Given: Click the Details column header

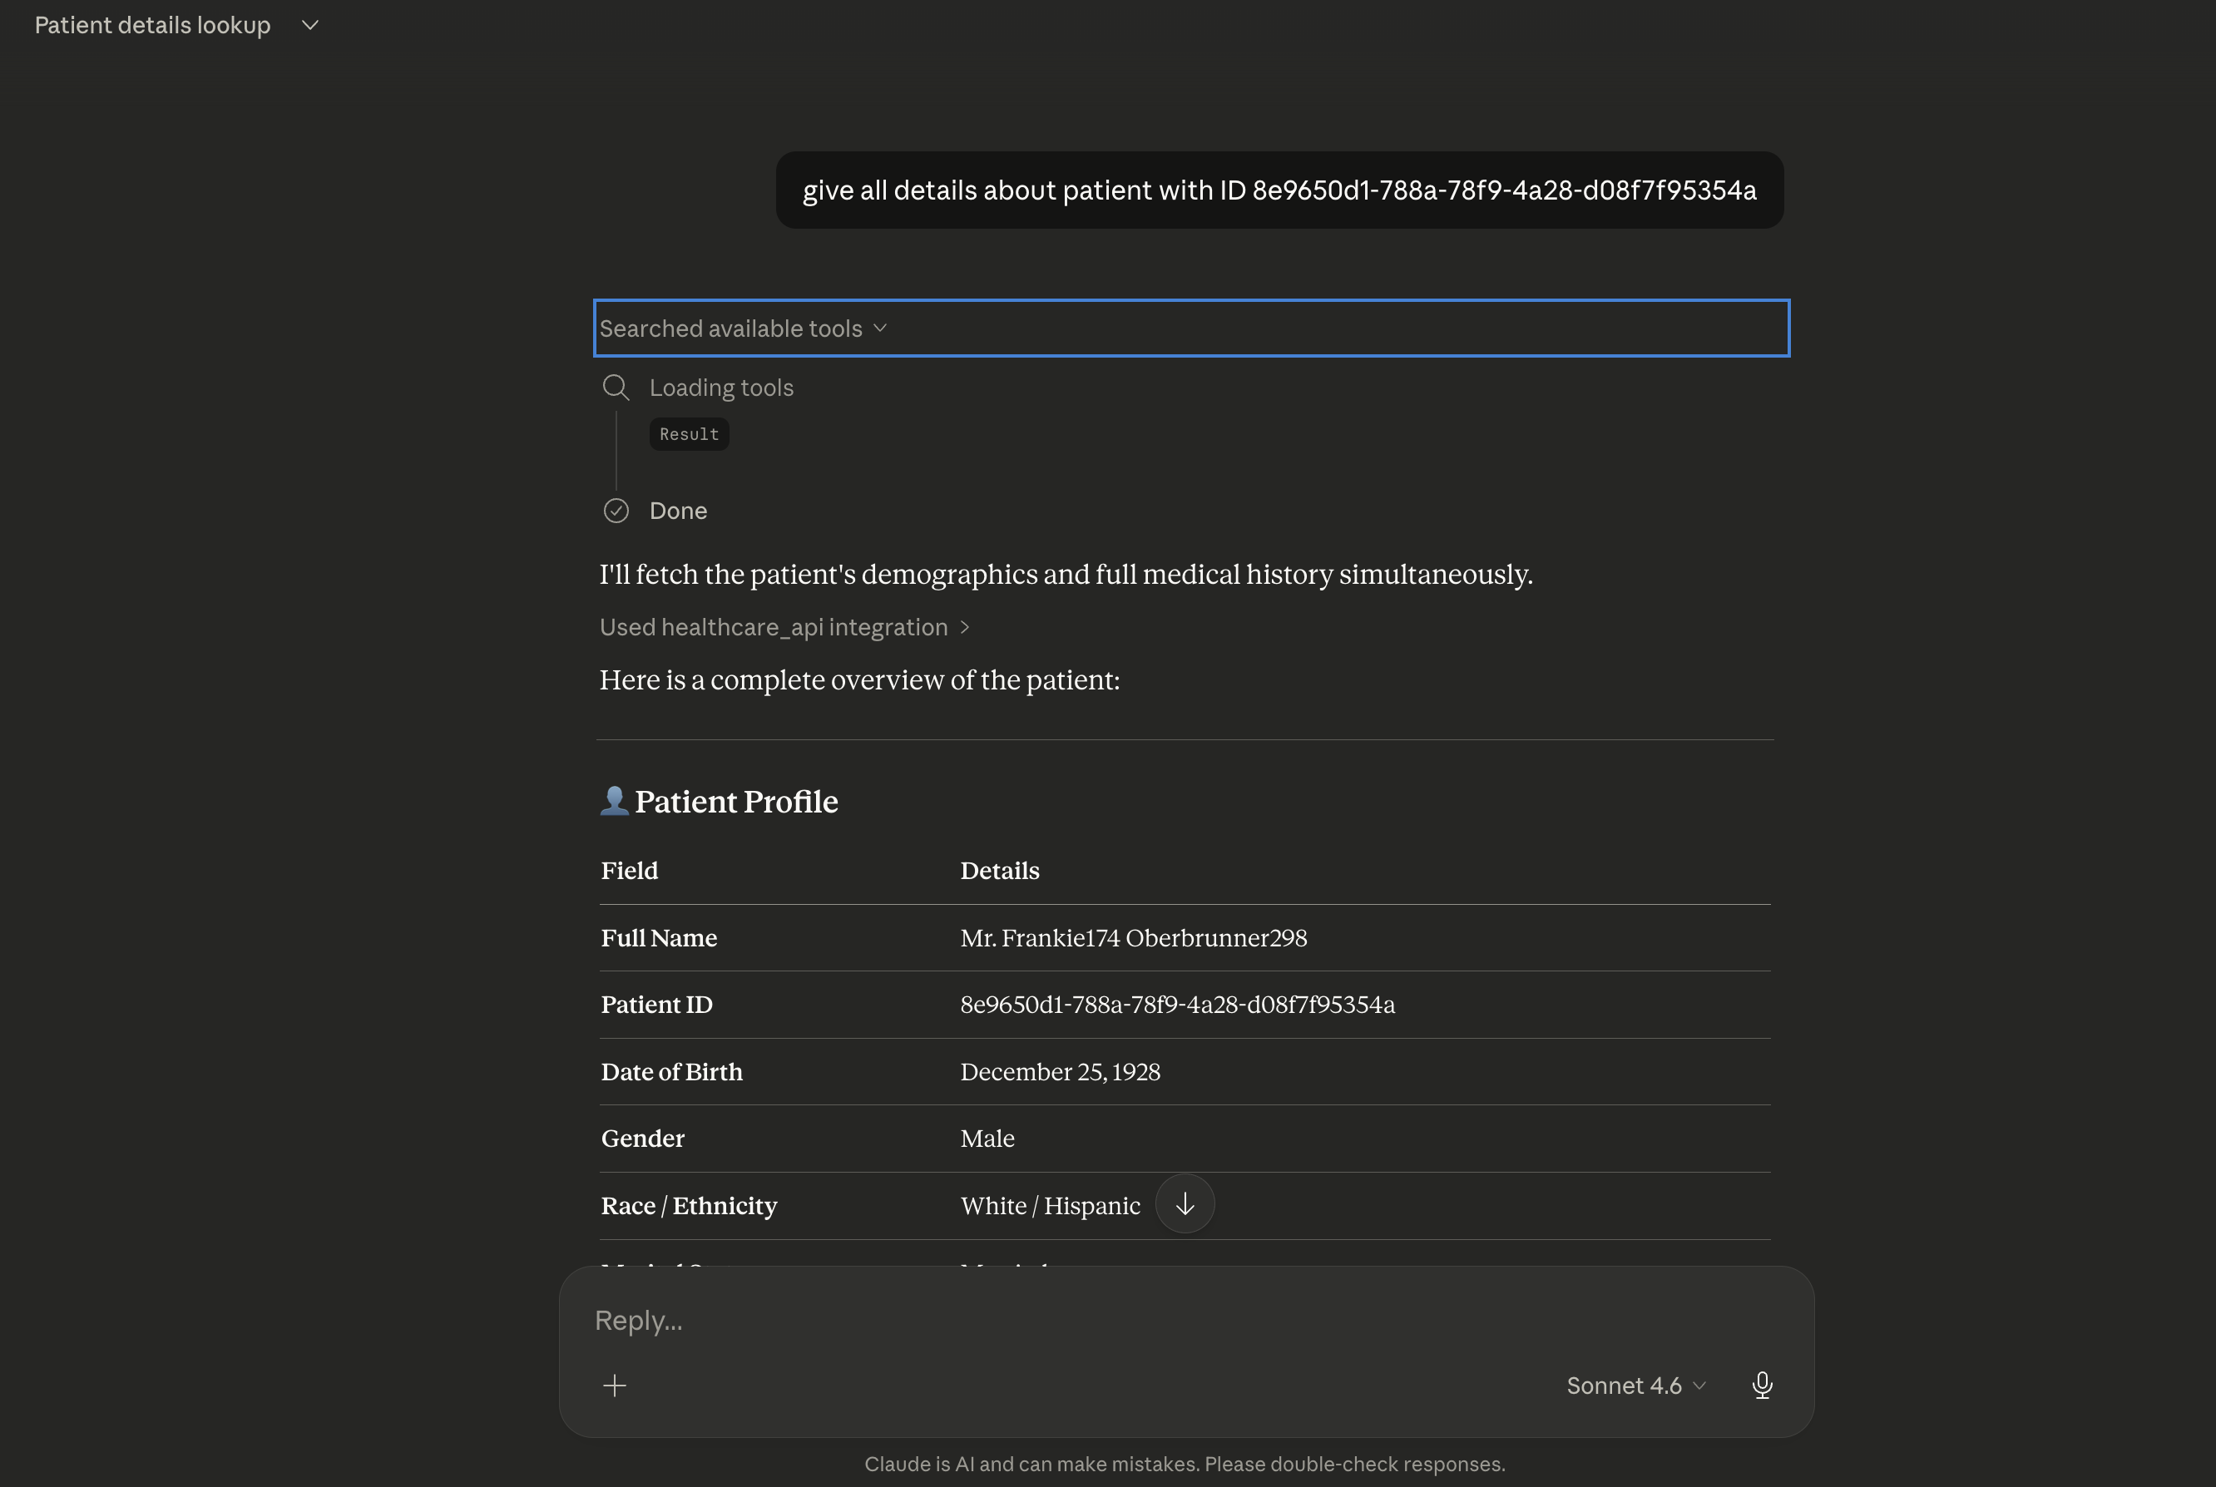Looking at the screenshot, I should [999, 871].
